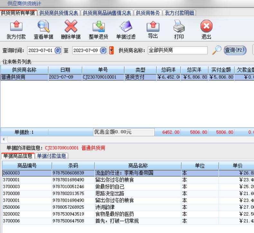
Task: Open the 我方付款明细 tab
Action: 179,13
